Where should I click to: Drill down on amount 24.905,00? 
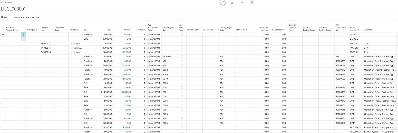coord(126,127)
